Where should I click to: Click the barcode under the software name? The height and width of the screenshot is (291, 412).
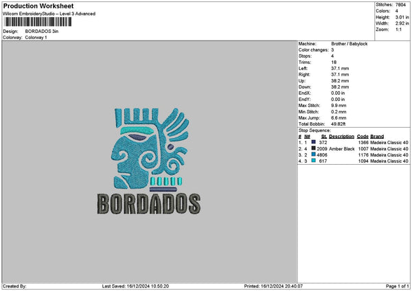[38, 22]
